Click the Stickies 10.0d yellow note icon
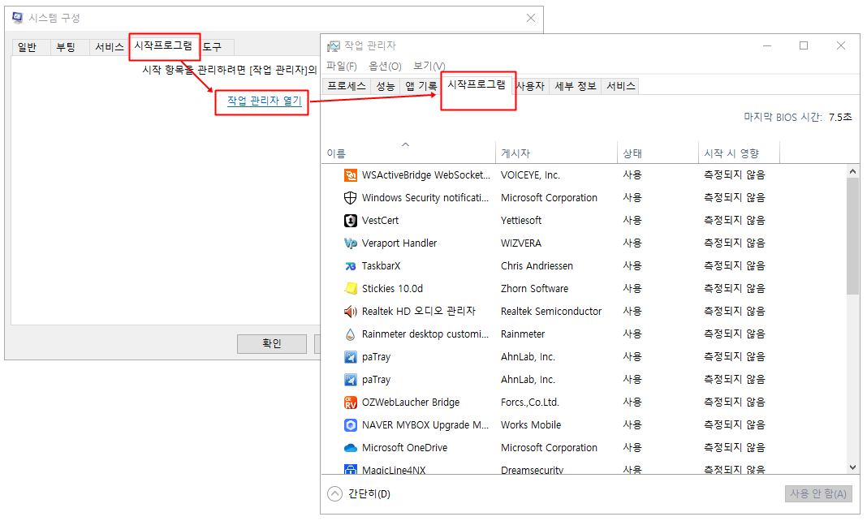 (x=351, y=288)
